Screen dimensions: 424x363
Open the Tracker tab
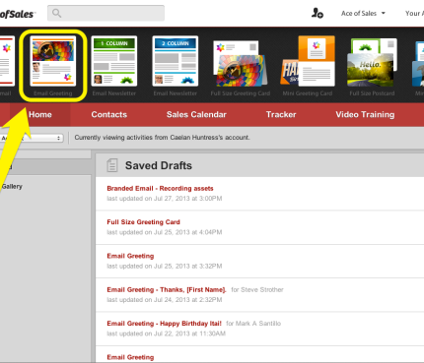[x=281, y=114]
